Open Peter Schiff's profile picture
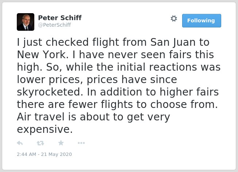The image size is (238, 172). [26, 22]
